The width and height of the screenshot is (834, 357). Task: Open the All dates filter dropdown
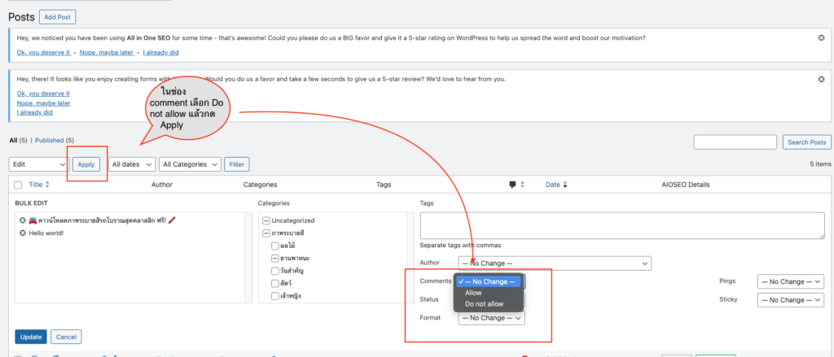(131, 164)
